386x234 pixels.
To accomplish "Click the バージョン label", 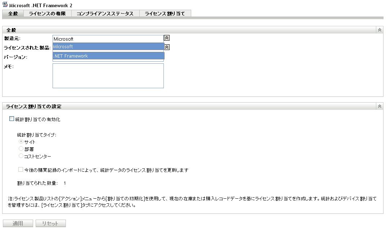I will (15, 57).
